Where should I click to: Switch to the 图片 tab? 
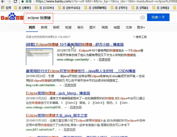coord(92,27)
